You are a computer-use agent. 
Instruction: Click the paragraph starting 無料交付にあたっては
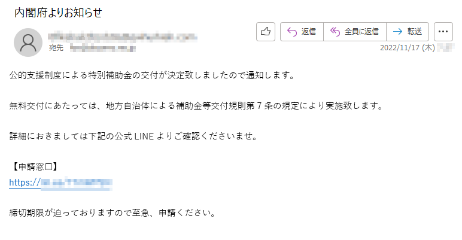(196, 105)
